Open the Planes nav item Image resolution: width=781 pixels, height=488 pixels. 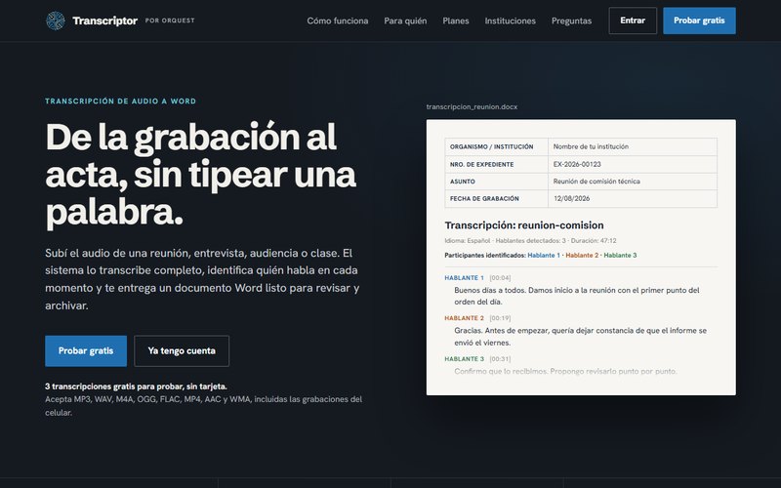[456, 20]
